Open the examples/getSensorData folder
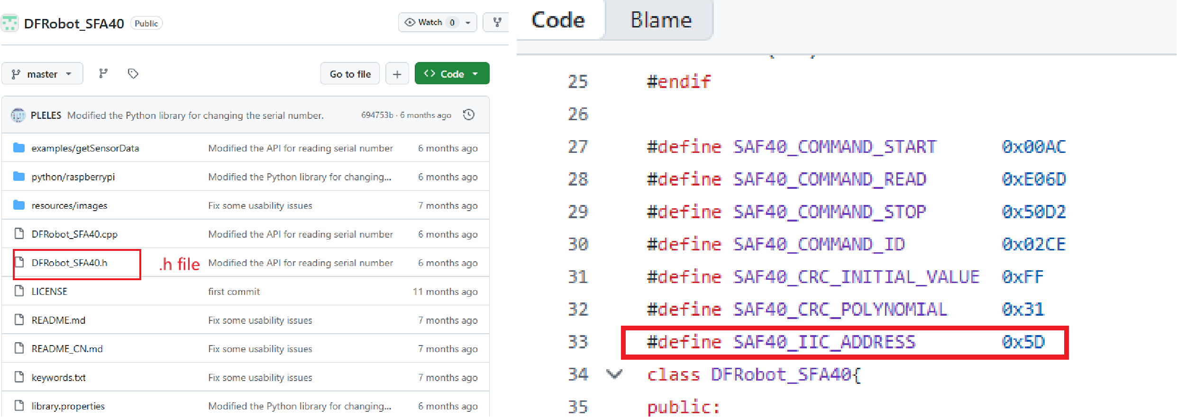This screenshot has width=1177, height=417. pyautogui.click(x=85, y=148)
